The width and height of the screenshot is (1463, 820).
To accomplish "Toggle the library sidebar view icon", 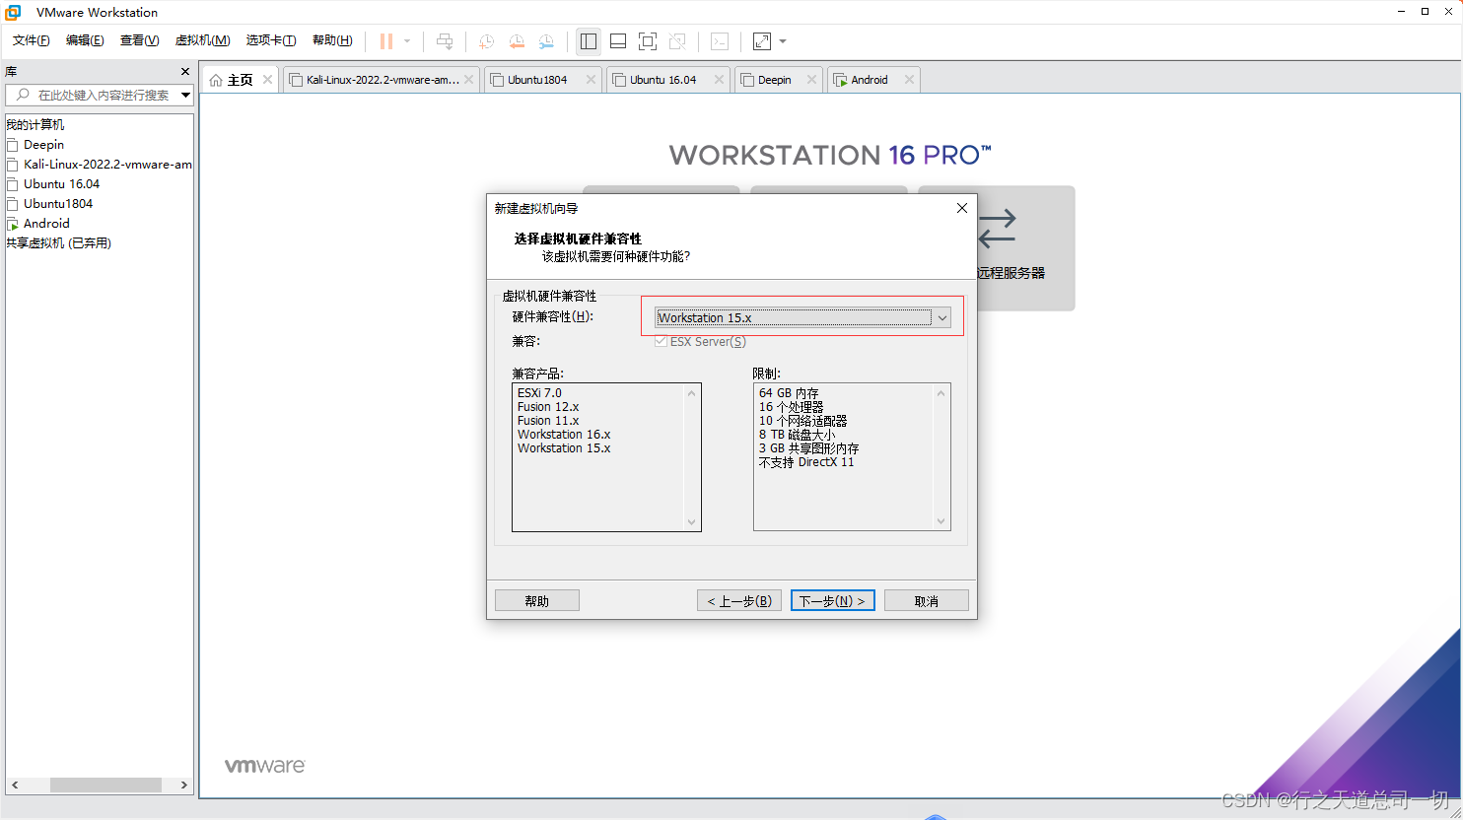I will tap(589, 41).
